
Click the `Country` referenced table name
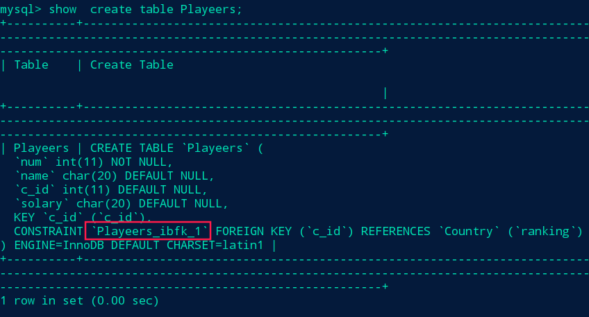pos(469,231)
